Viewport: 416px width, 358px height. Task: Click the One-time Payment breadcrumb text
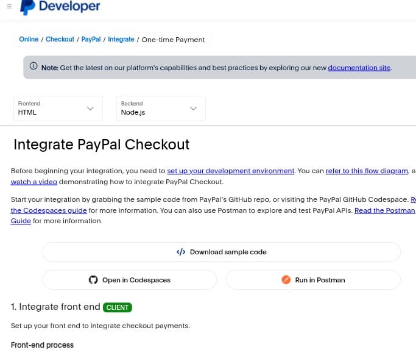point(173,40)
